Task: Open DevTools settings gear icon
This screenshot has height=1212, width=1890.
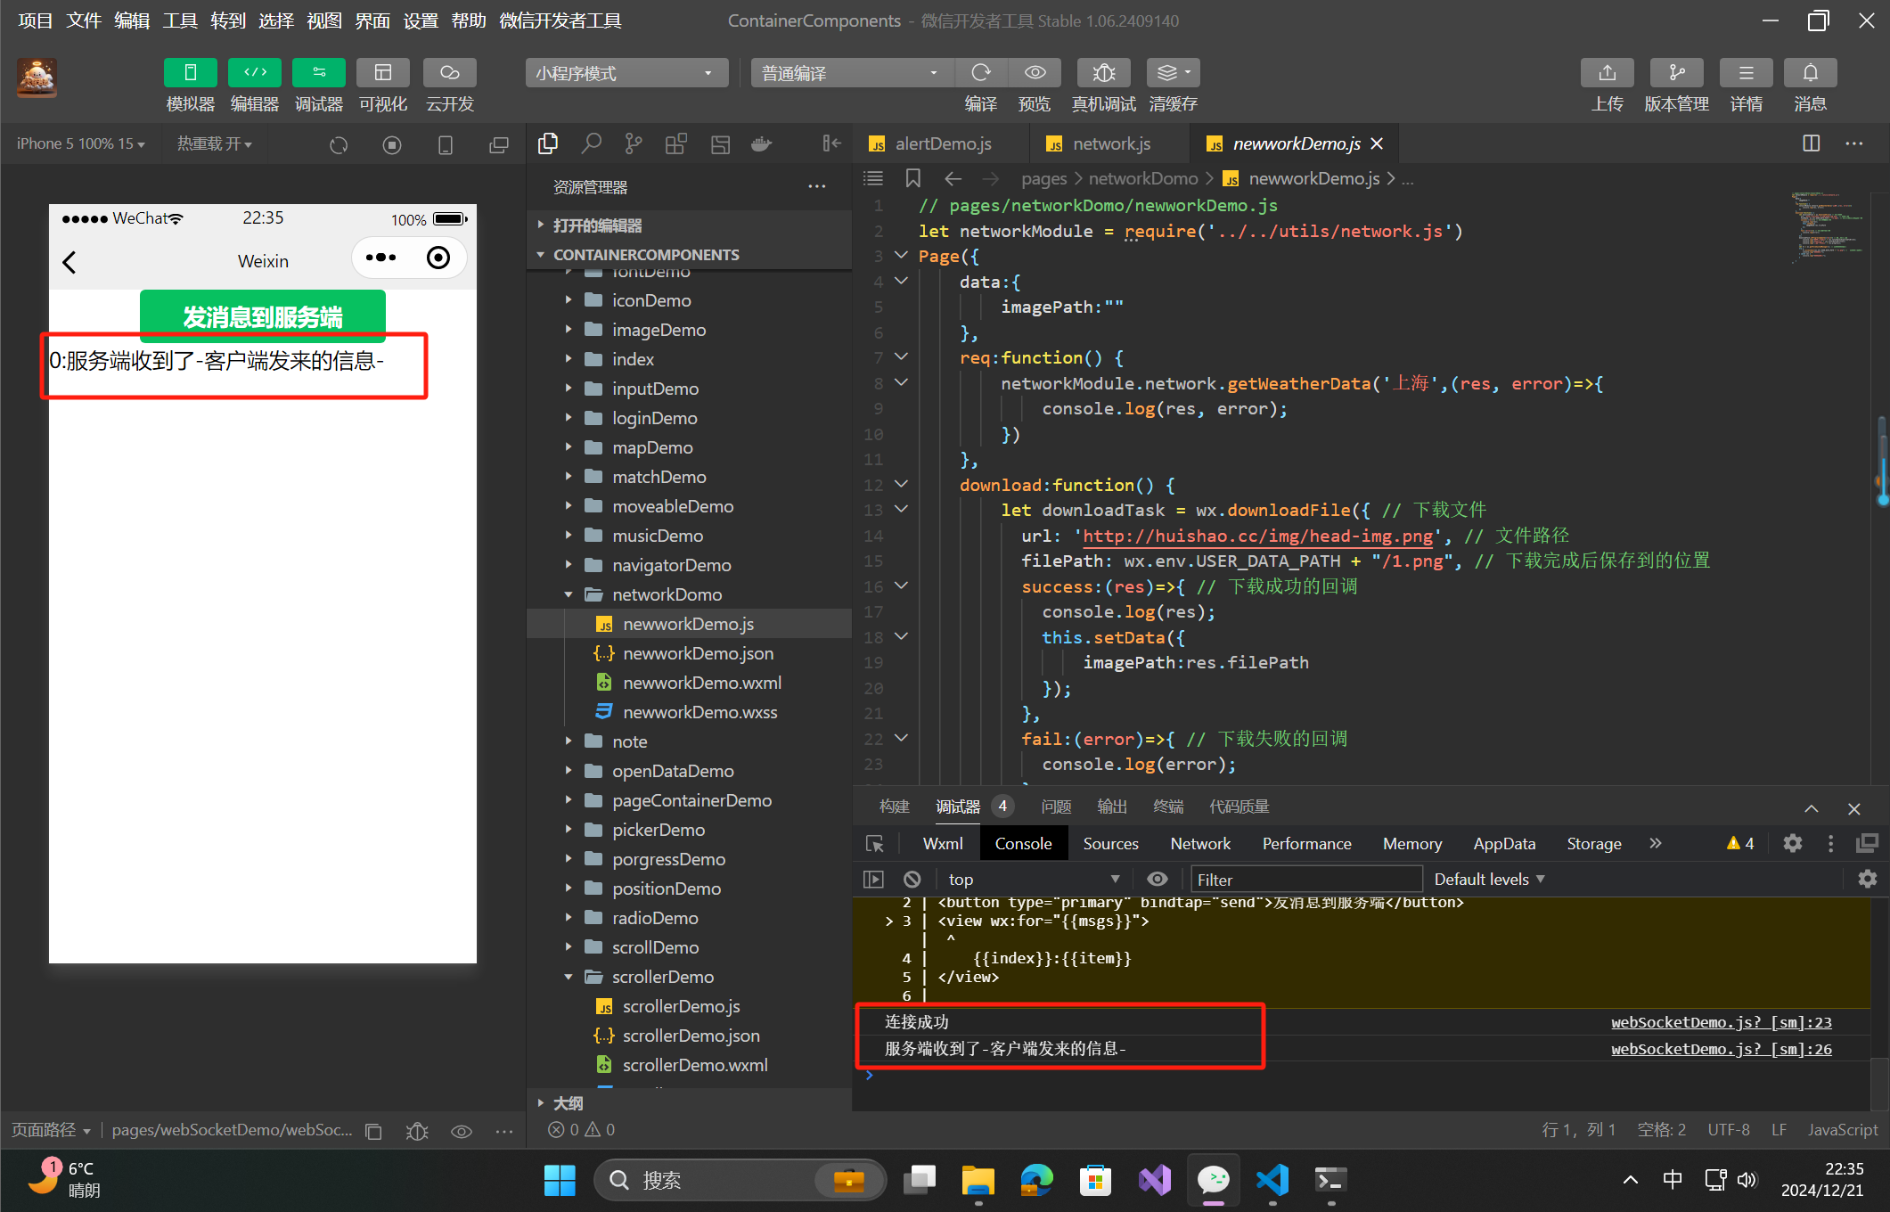Action: 1792,843
